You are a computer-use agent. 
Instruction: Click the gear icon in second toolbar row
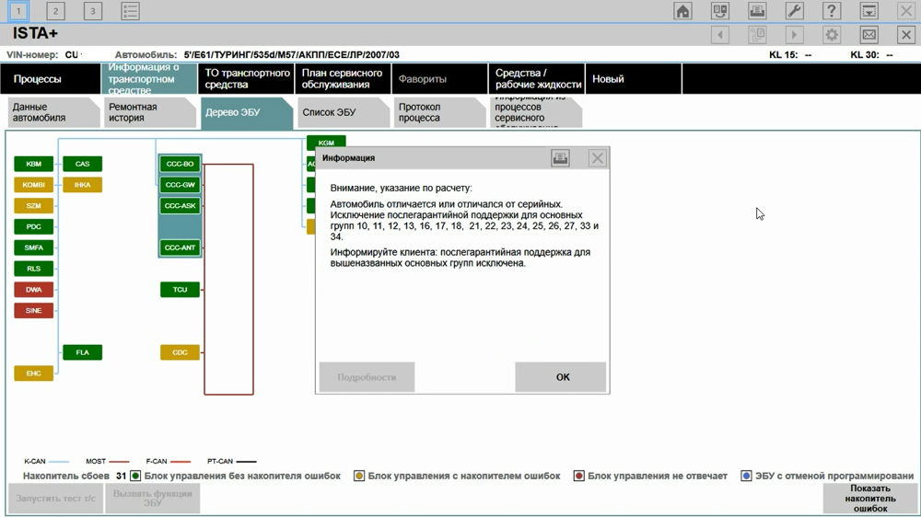pos(832,35)
